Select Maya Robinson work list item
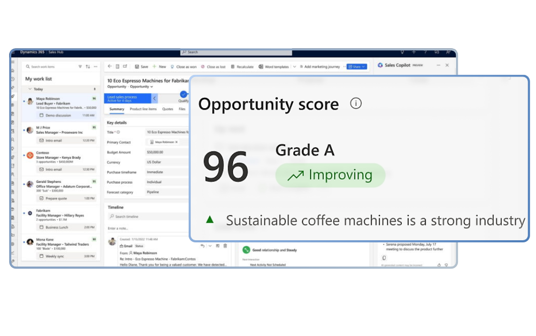The height and width of the screenshot is (336, 536). pyautogui.click(x=60, y=102)
